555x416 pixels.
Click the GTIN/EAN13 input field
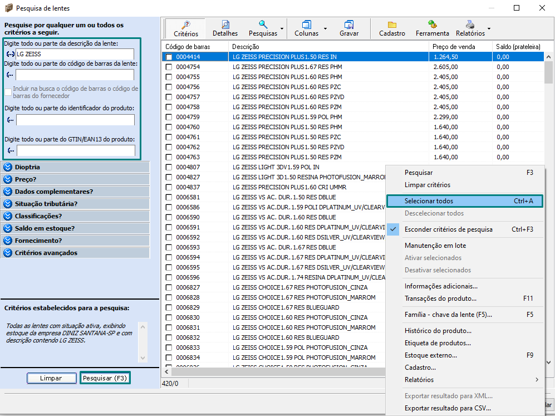click(76, 150)
